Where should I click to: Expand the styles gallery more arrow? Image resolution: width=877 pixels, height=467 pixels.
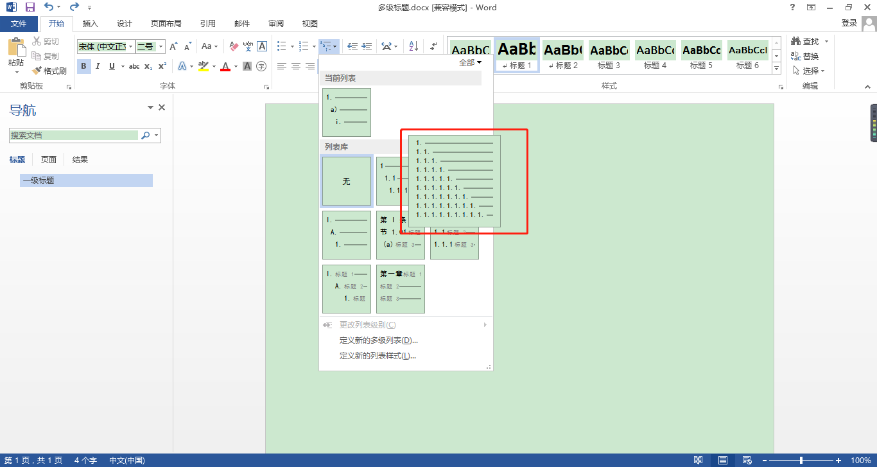coord(776,68)
